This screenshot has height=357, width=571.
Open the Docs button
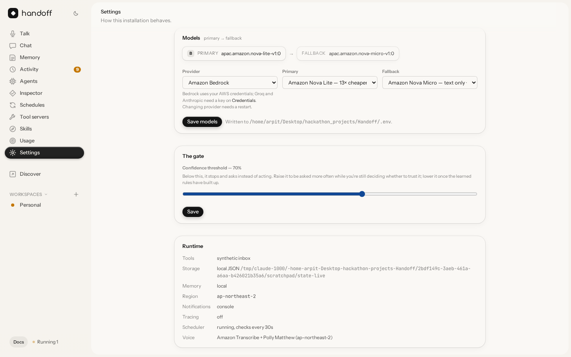tap(19, 342)
